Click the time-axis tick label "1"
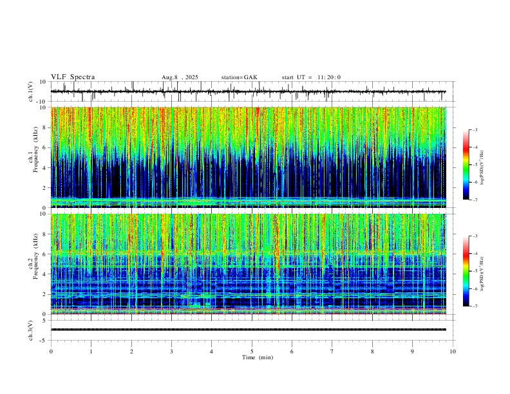The image size is (510, 394). [x=91, y=352]
